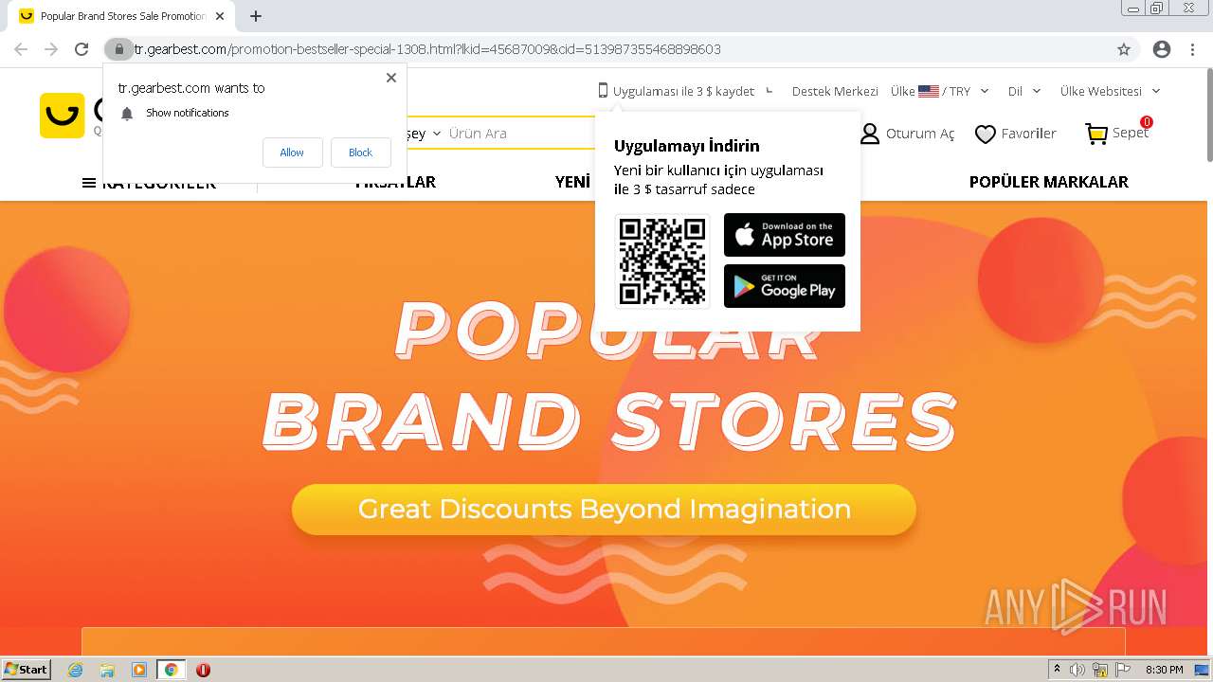Click the US flag icon
The height and width of the screenshot is (682, 1213).
(929, 91)
